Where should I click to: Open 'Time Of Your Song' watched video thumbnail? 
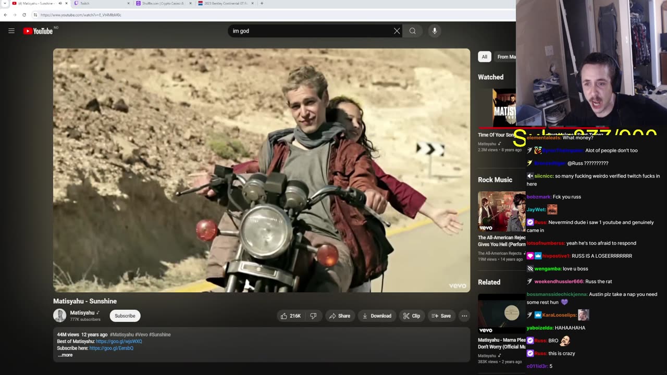pos(497,108)
